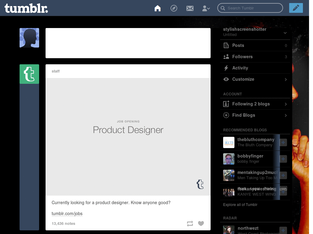
Task: Follow thebluthcompany with plus button
Action: [283, 142]
